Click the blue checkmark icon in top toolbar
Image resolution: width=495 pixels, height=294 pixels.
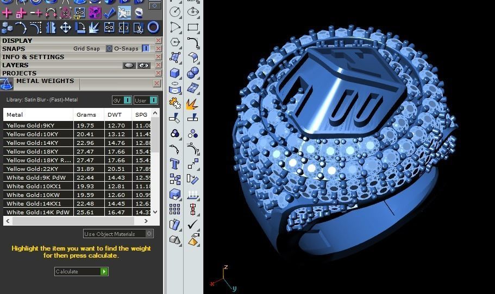coord(110,13)
